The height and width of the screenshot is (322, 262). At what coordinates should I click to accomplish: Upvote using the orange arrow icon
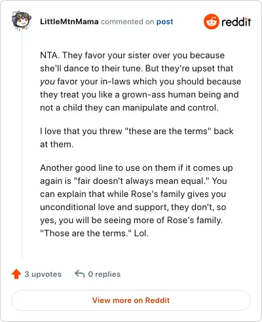[x=16, y=274]
